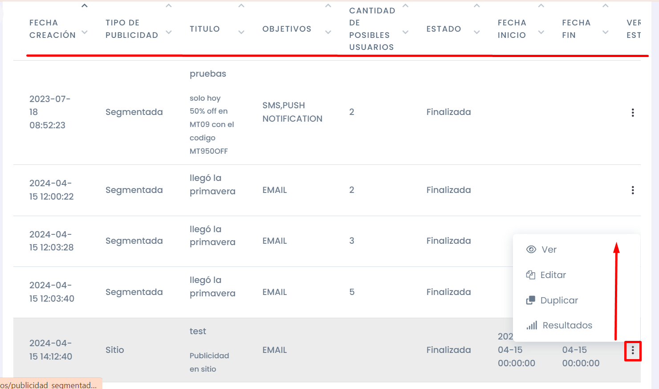Open actions menu for the pruebas row
The width and height of the screenshot is (659, 389).
click(x=632, y=113)
